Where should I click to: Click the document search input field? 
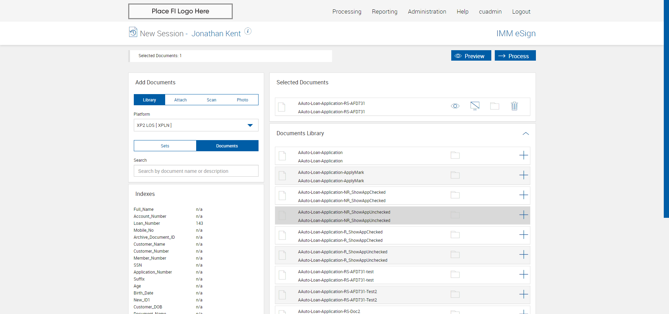196,171
